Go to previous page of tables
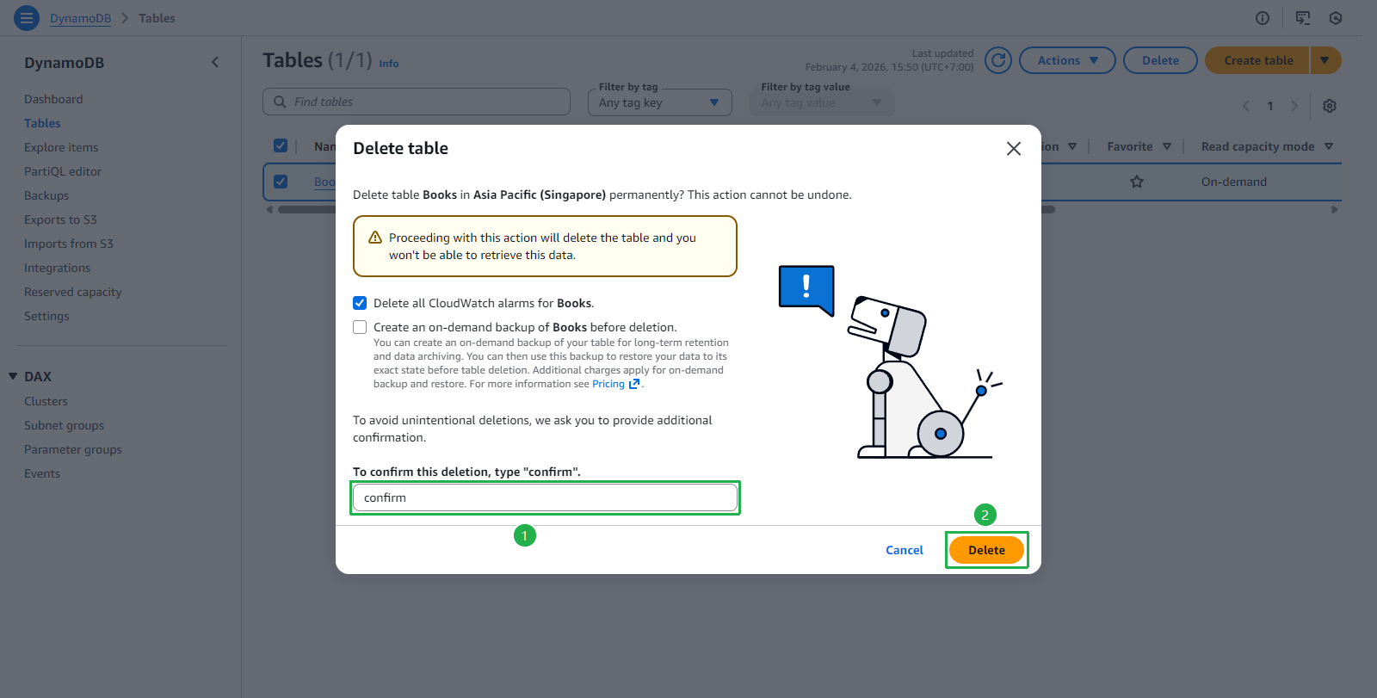The width and height of the screenshot is (1377, 698). click(x=1246, y=106)
